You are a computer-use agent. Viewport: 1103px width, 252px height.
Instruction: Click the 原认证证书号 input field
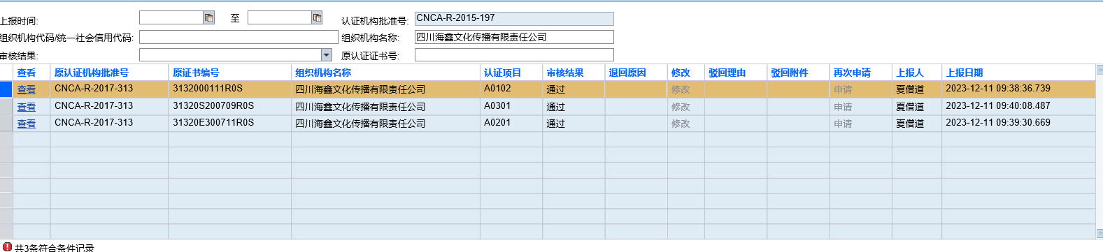(x=514, y=54)
